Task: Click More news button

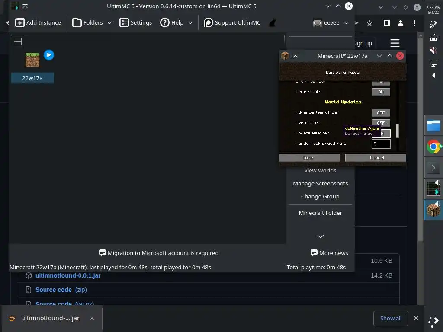Action: point(329,253)
